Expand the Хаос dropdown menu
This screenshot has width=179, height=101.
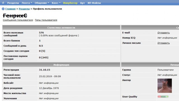pyautogui.click(x=56, y=3)
